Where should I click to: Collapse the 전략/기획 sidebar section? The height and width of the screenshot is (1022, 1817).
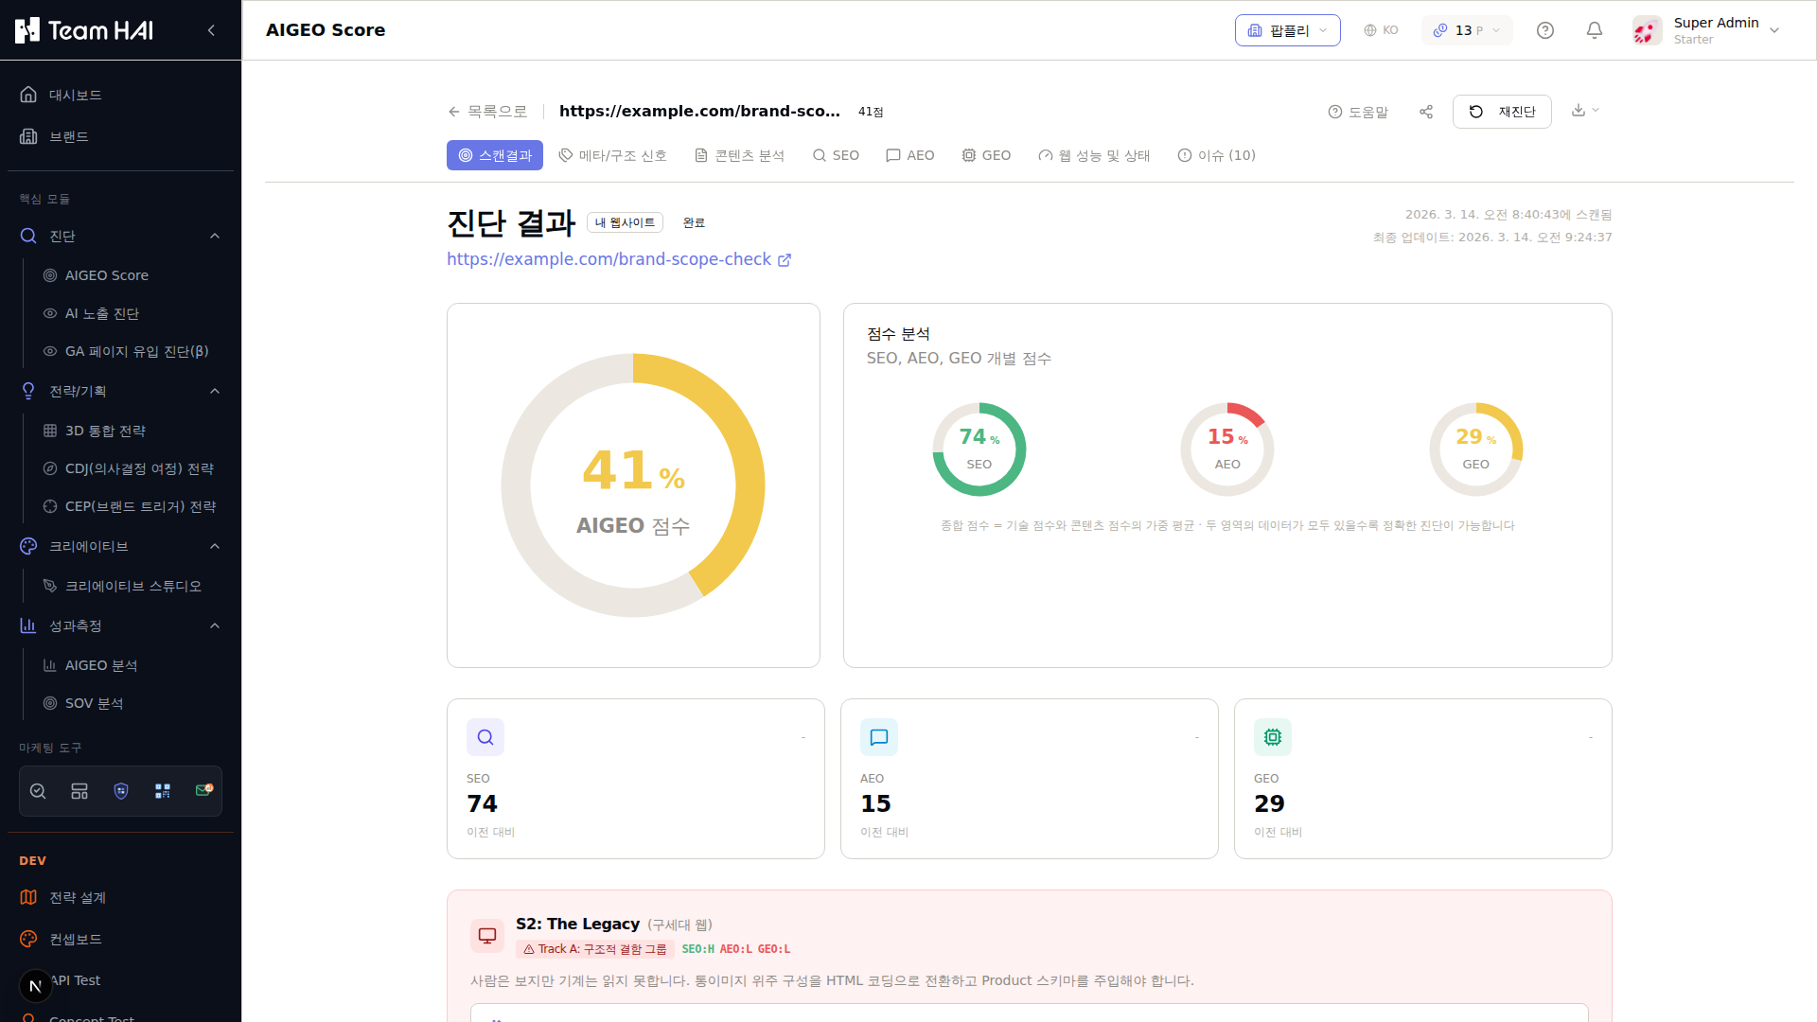[215, 391]
